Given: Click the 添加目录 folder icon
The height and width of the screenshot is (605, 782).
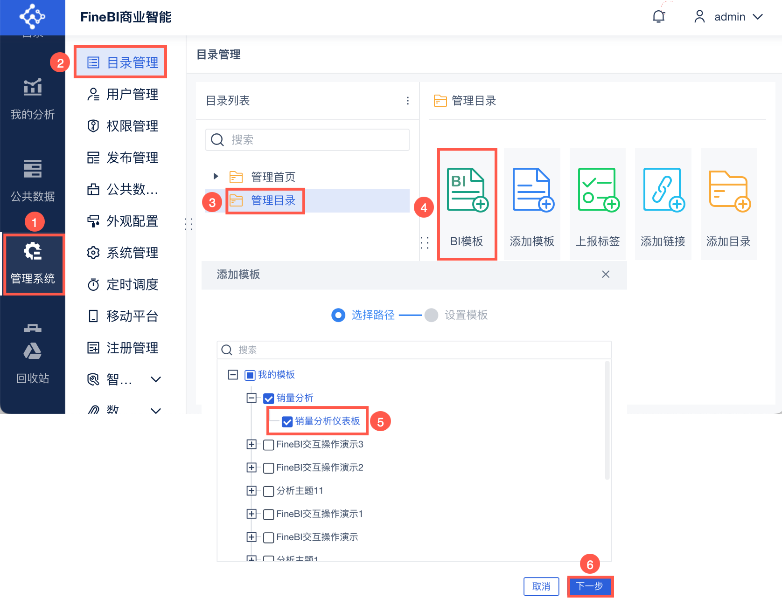Looking at the screenshot, I should [729, 191].
